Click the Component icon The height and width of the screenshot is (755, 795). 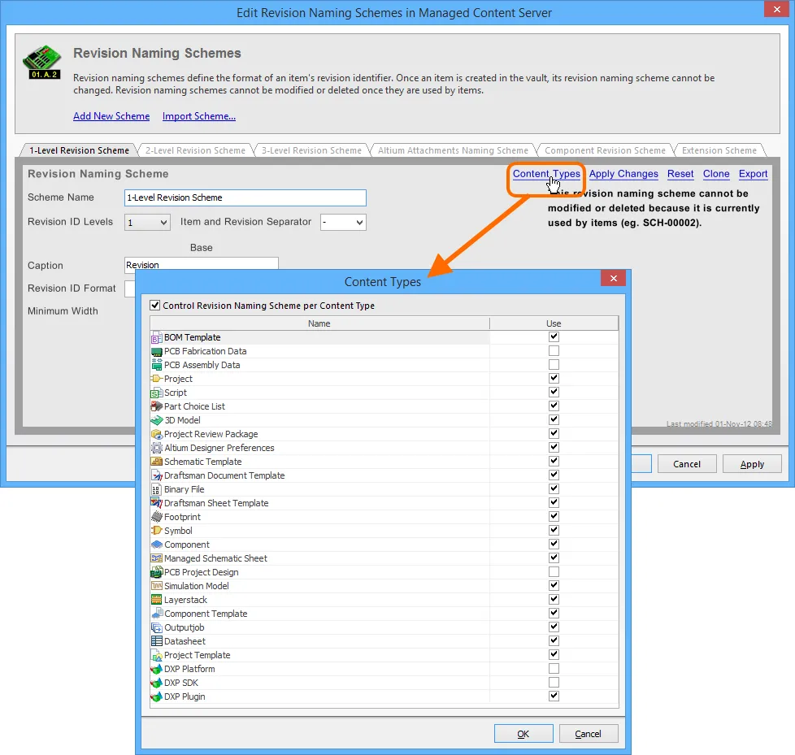coord(157,545)
